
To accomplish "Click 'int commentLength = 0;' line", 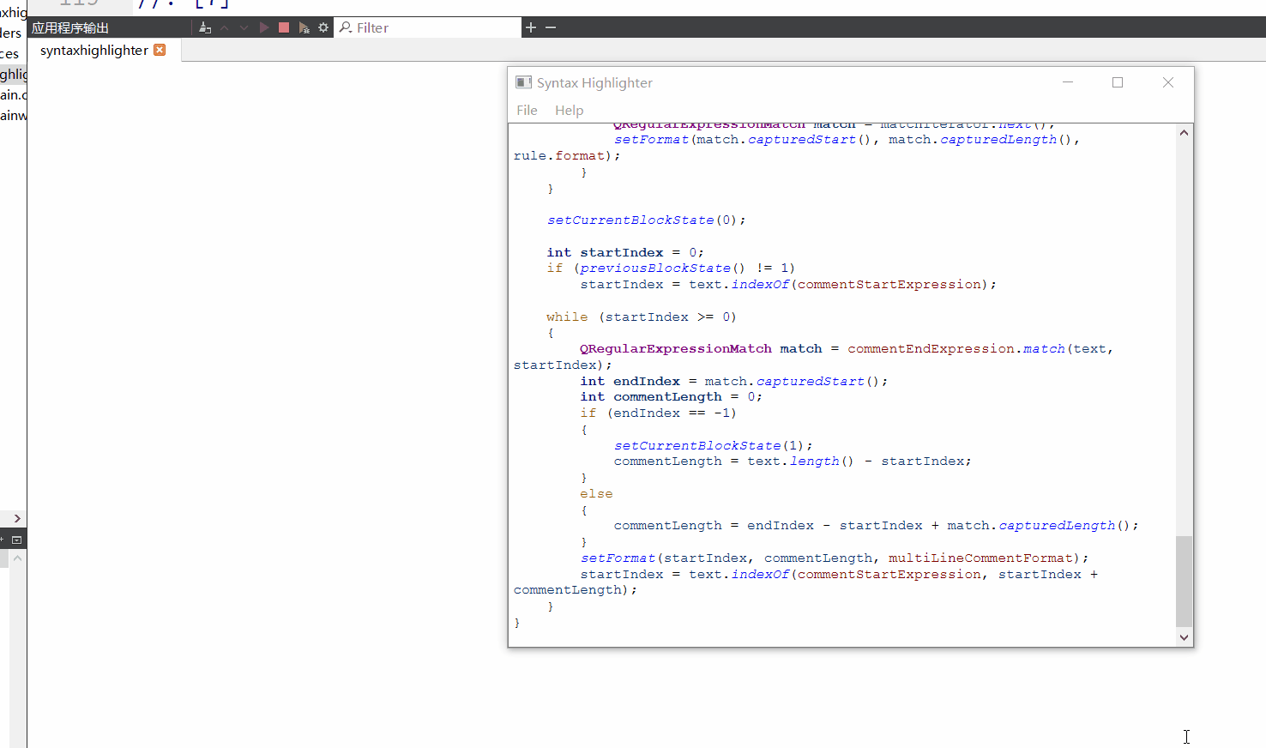I will pyautogui.click(x=672, y=397).
